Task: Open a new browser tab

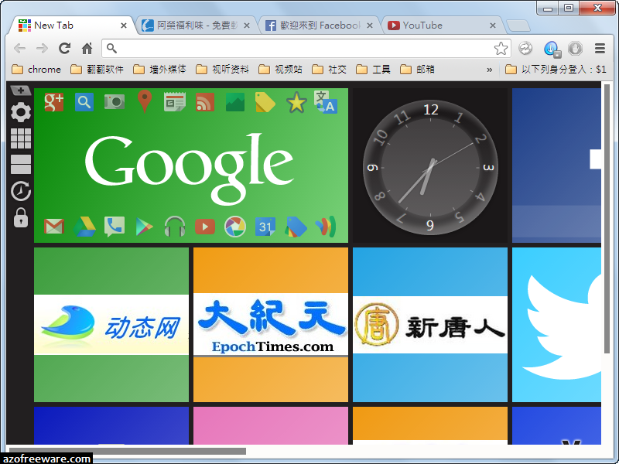Action: [x=518, y=26]
